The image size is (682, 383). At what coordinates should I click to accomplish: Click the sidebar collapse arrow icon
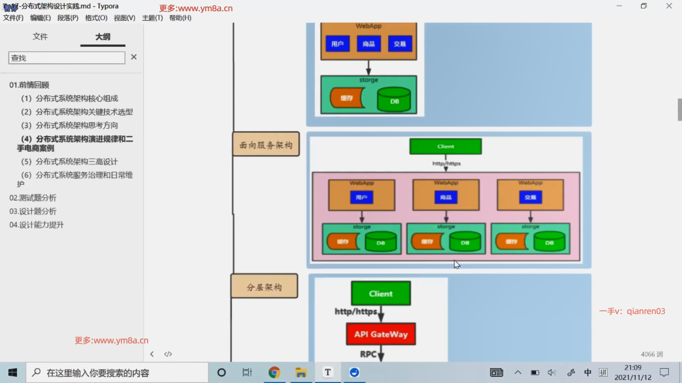152,354
